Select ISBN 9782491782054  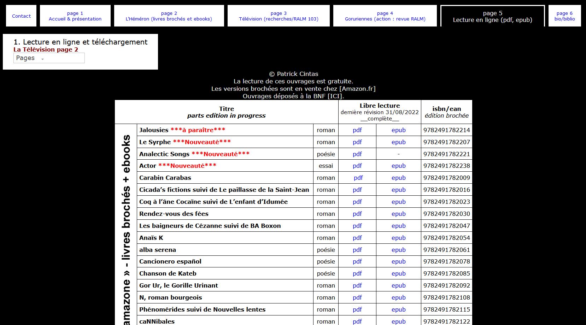point(447,238)
